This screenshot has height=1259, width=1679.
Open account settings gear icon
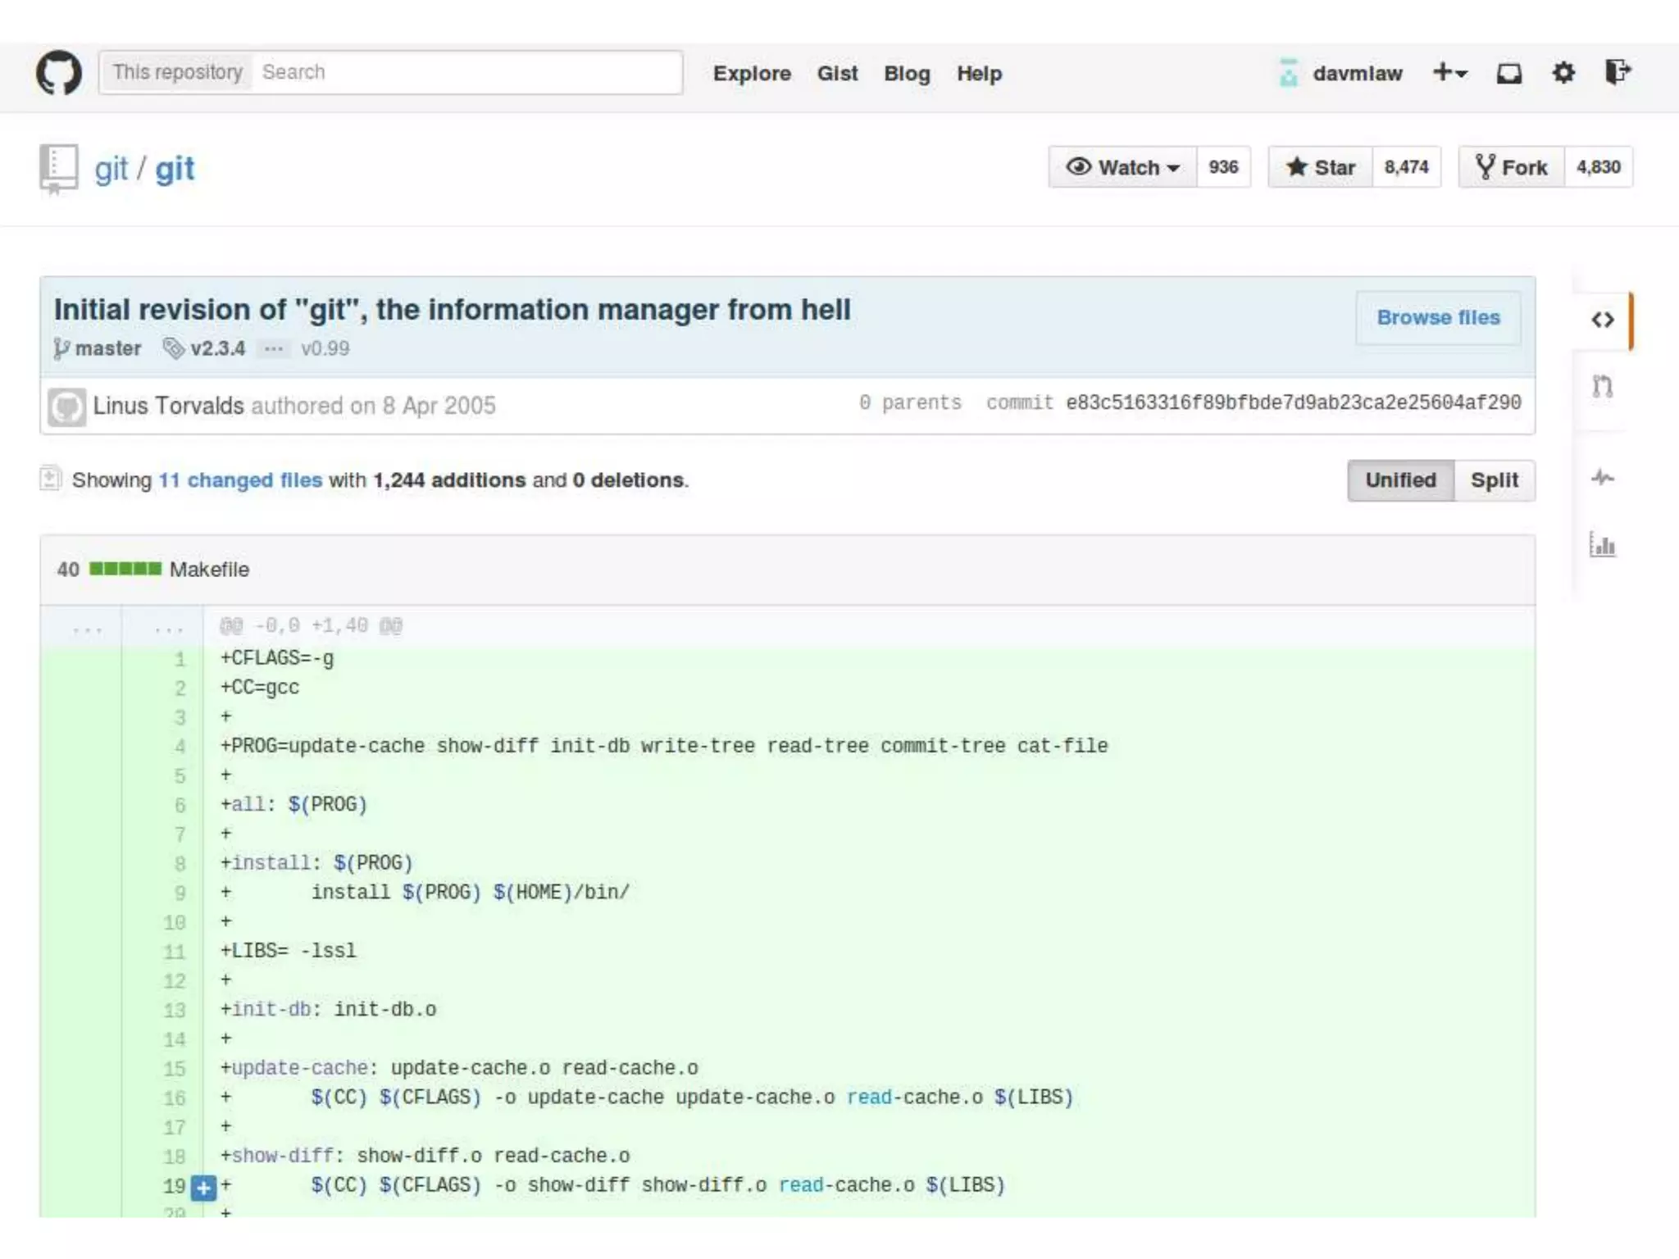1563,73
